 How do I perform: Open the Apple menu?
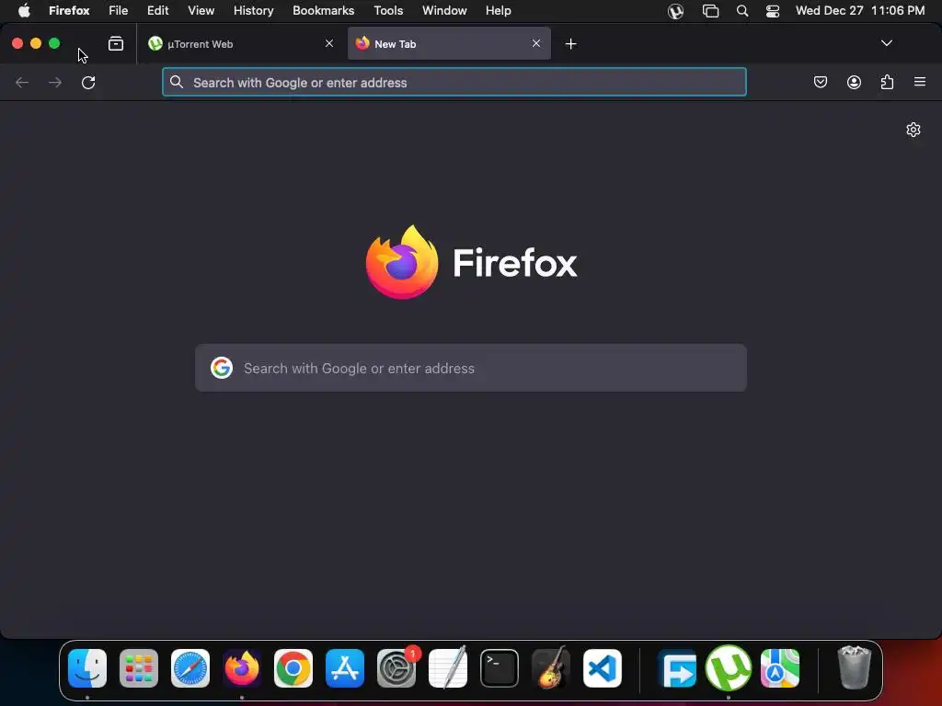[x=24, y=11]
